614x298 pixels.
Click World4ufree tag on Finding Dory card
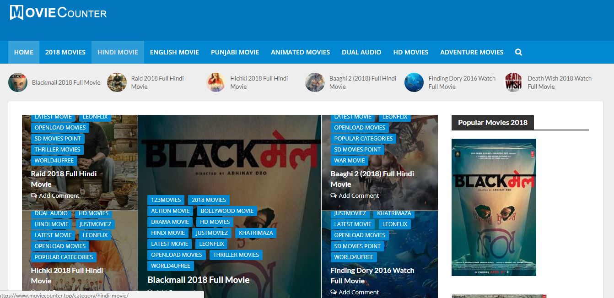(x=354, y=257)
